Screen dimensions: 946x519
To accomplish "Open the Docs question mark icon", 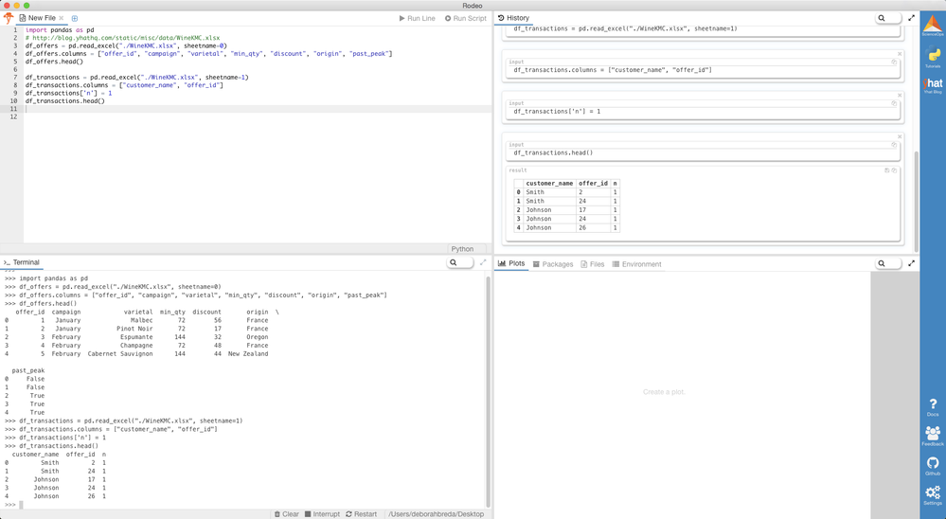I will tap(933, 407).
